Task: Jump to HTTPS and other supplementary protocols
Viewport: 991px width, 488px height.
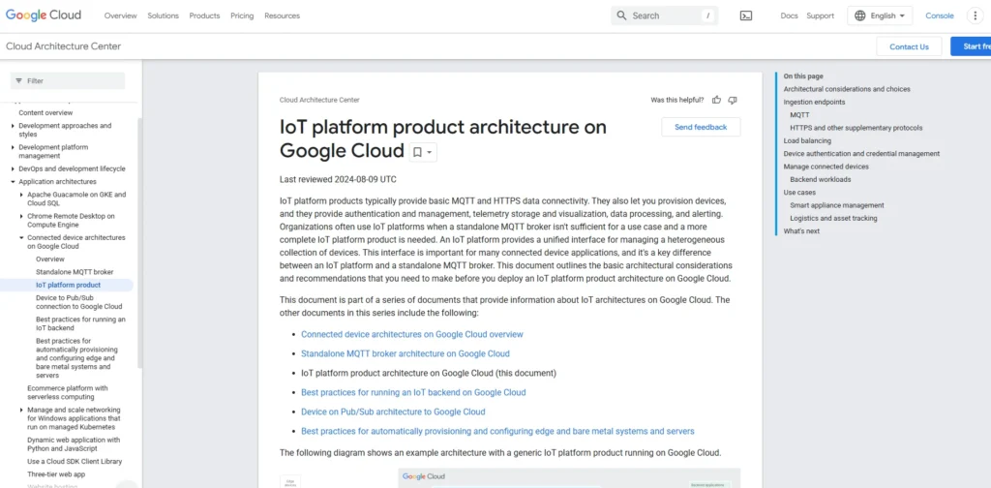Action: click(856, 128)
